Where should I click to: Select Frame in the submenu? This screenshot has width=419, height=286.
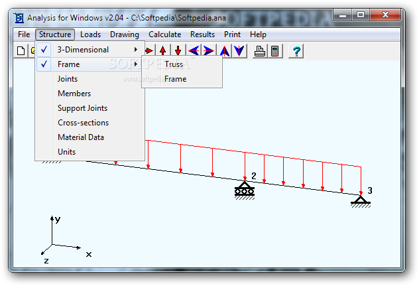pyautogui.click(x=182, y=79)
